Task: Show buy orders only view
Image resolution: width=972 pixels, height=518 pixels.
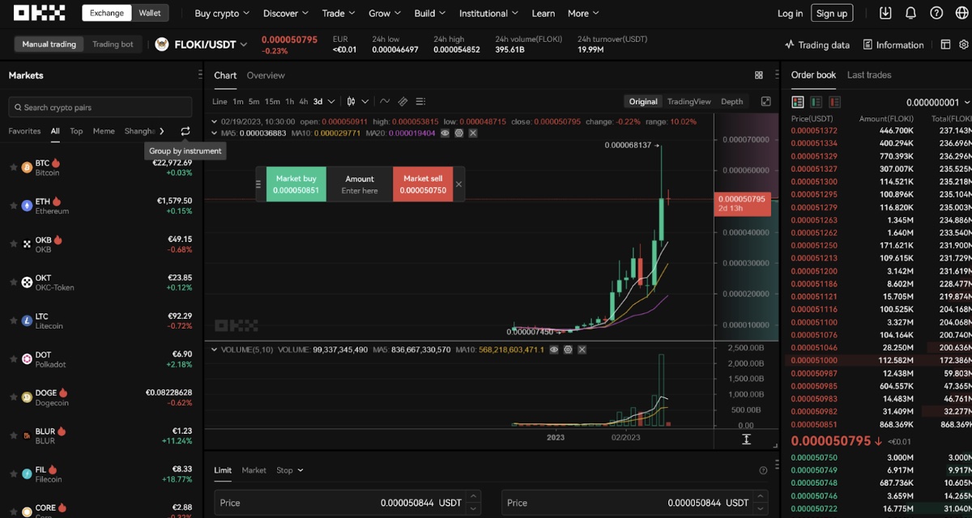Action: pyautogui.click(x=816, y=102)
